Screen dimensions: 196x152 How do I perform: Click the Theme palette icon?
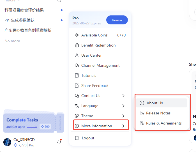[77, 116]
